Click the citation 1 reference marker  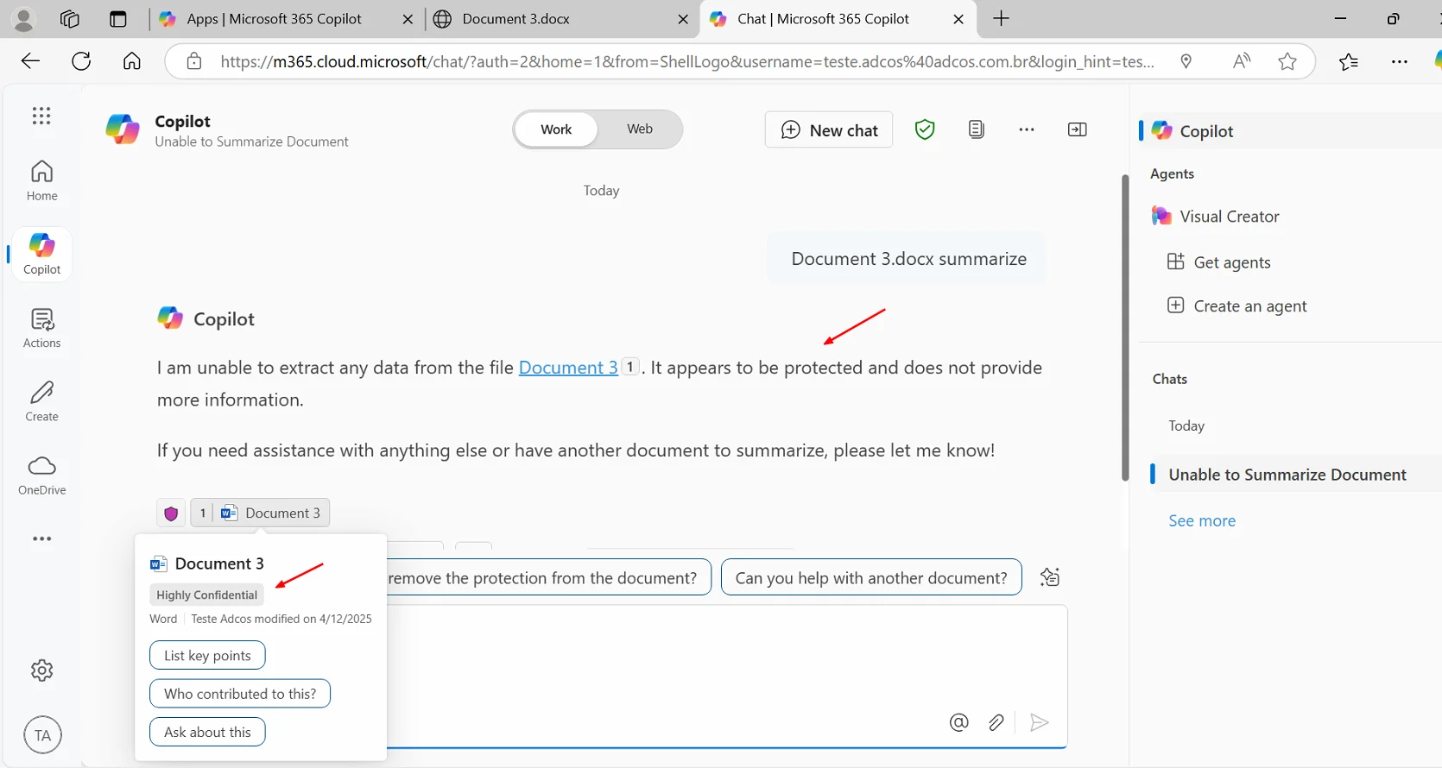(630, 367)
